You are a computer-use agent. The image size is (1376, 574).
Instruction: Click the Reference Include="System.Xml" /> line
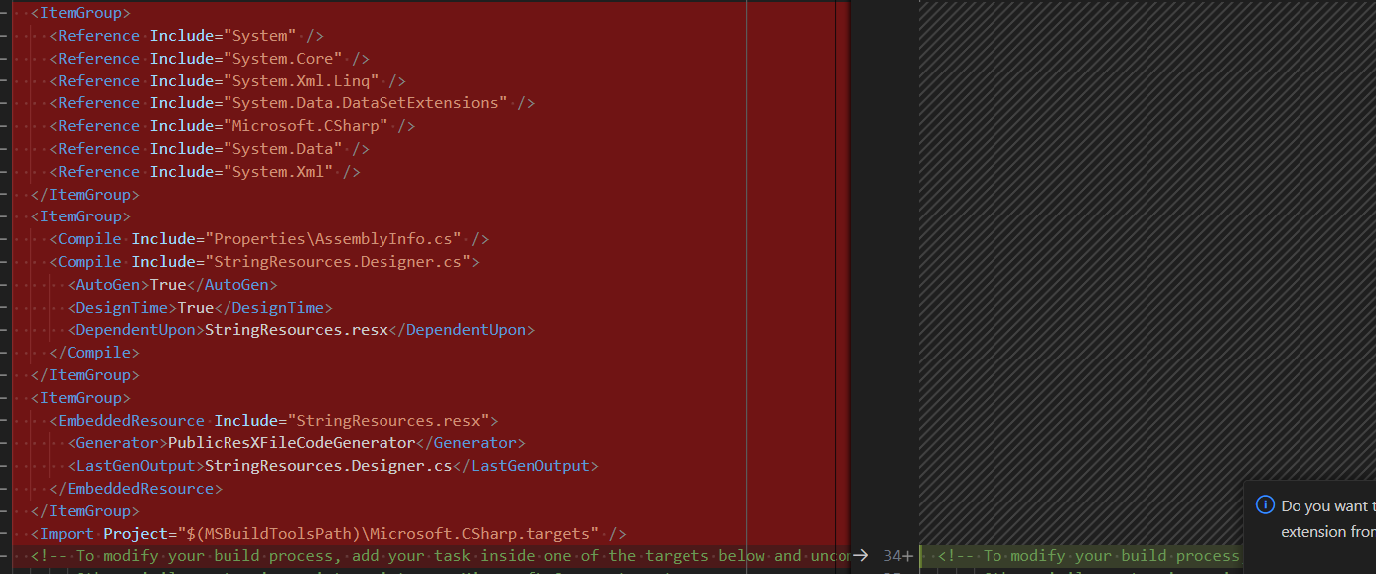coord(205,172)
